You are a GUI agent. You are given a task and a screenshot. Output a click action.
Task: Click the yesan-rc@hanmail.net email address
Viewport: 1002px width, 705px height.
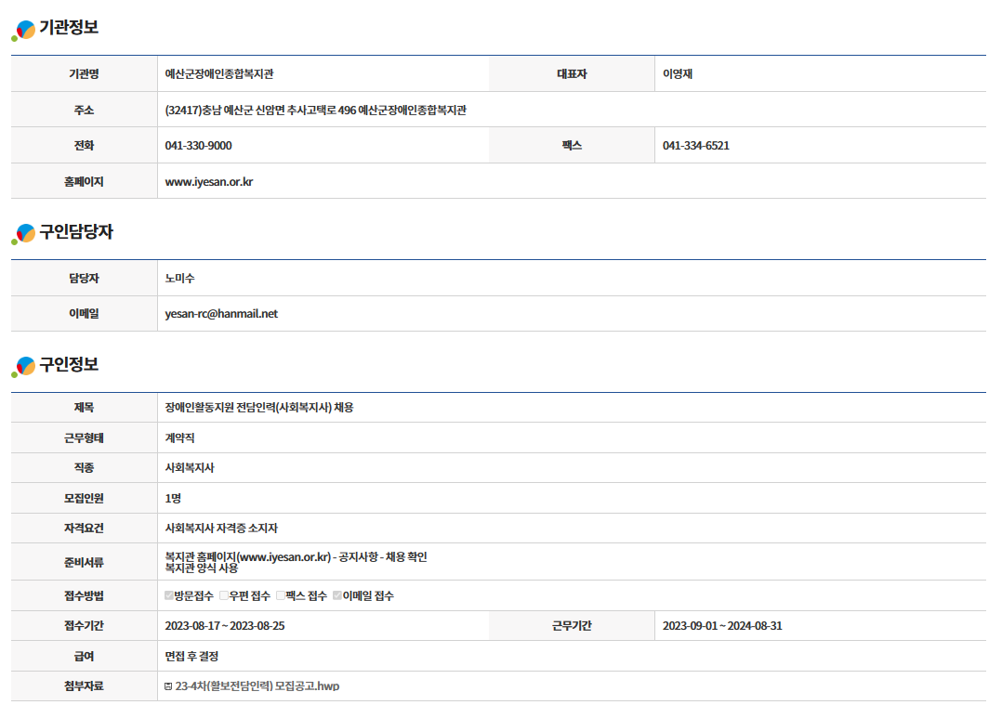coord(221,314)
